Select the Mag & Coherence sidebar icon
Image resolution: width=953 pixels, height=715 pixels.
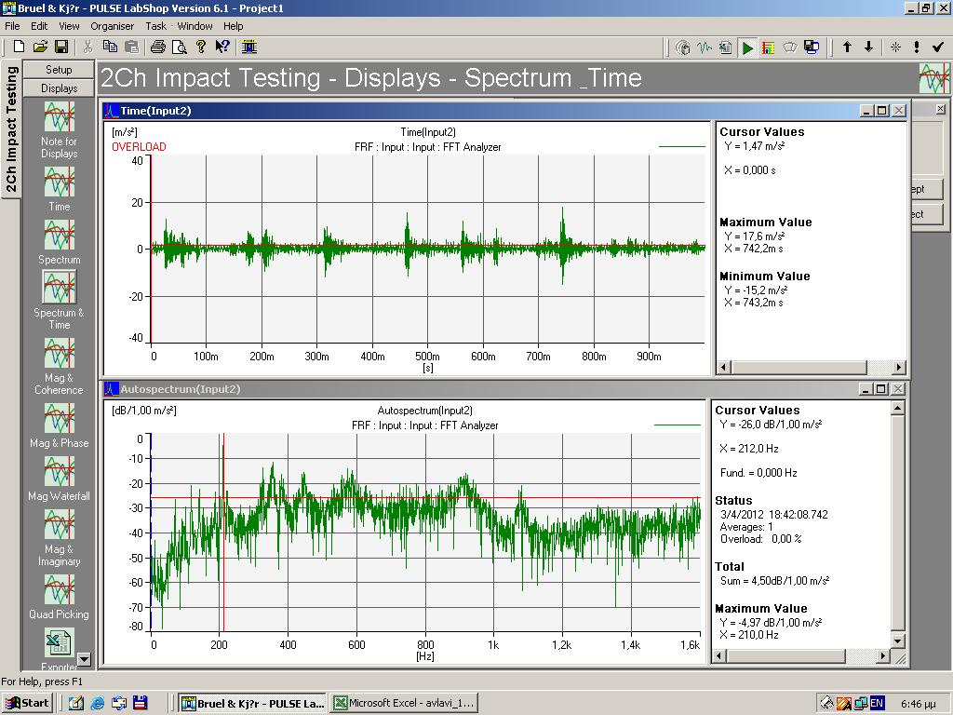59,353
